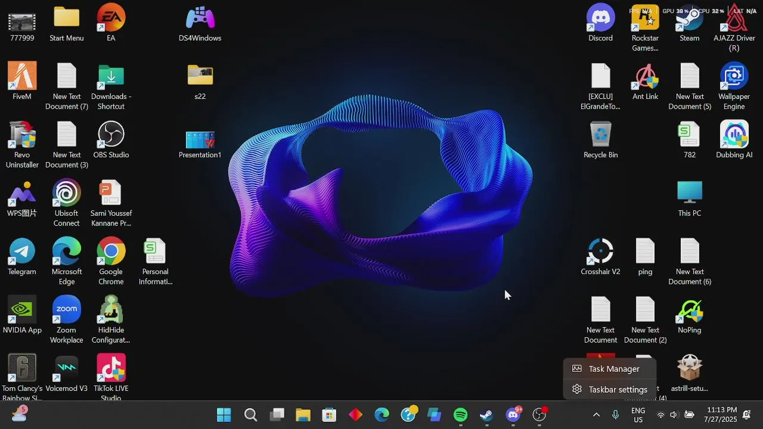
Task: Select the EA app shortcut
Action: pyautogui.click(x=111, y=23)
